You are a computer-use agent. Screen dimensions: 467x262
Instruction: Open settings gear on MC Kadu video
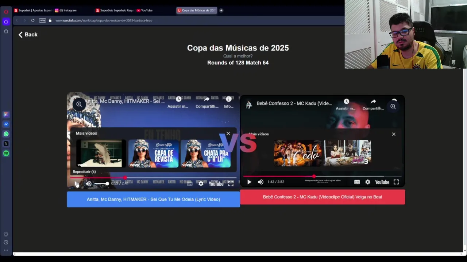[x=368, y=182]
